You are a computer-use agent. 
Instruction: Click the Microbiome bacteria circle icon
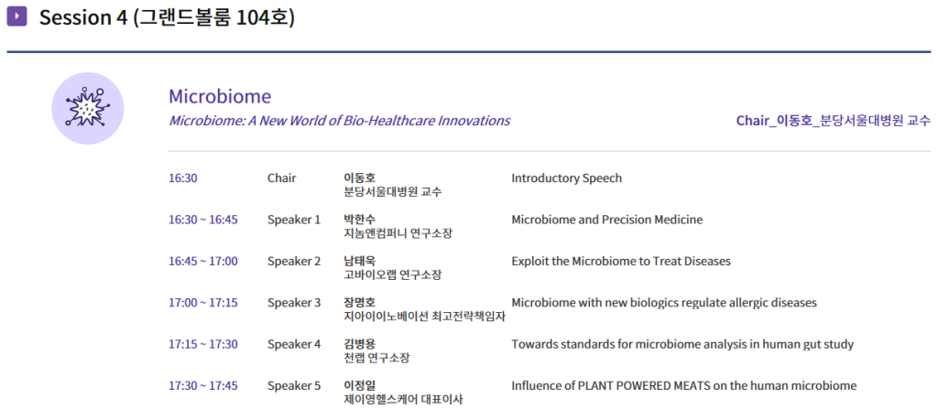coord(88,108)
